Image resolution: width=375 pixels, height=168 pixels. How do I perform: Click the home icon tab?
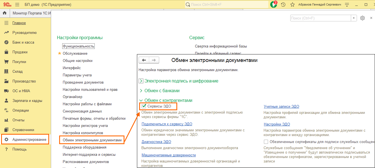pos(5,13)
